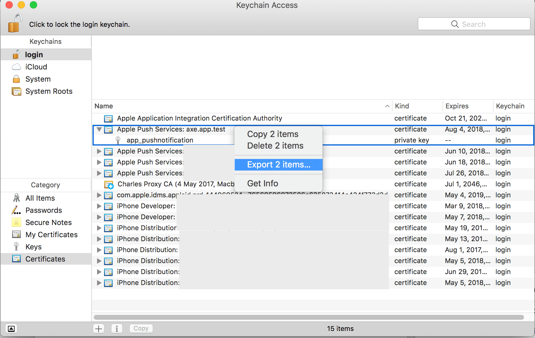Click the "private key" kind cell

tap(412, 140)
